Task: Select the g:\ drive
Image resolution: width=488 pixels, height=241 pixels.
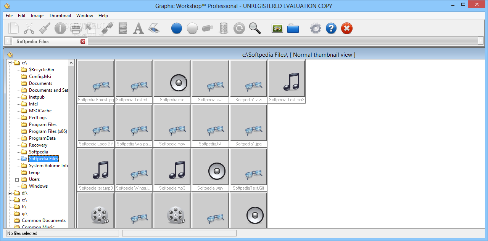Action: tap(24, 214)
